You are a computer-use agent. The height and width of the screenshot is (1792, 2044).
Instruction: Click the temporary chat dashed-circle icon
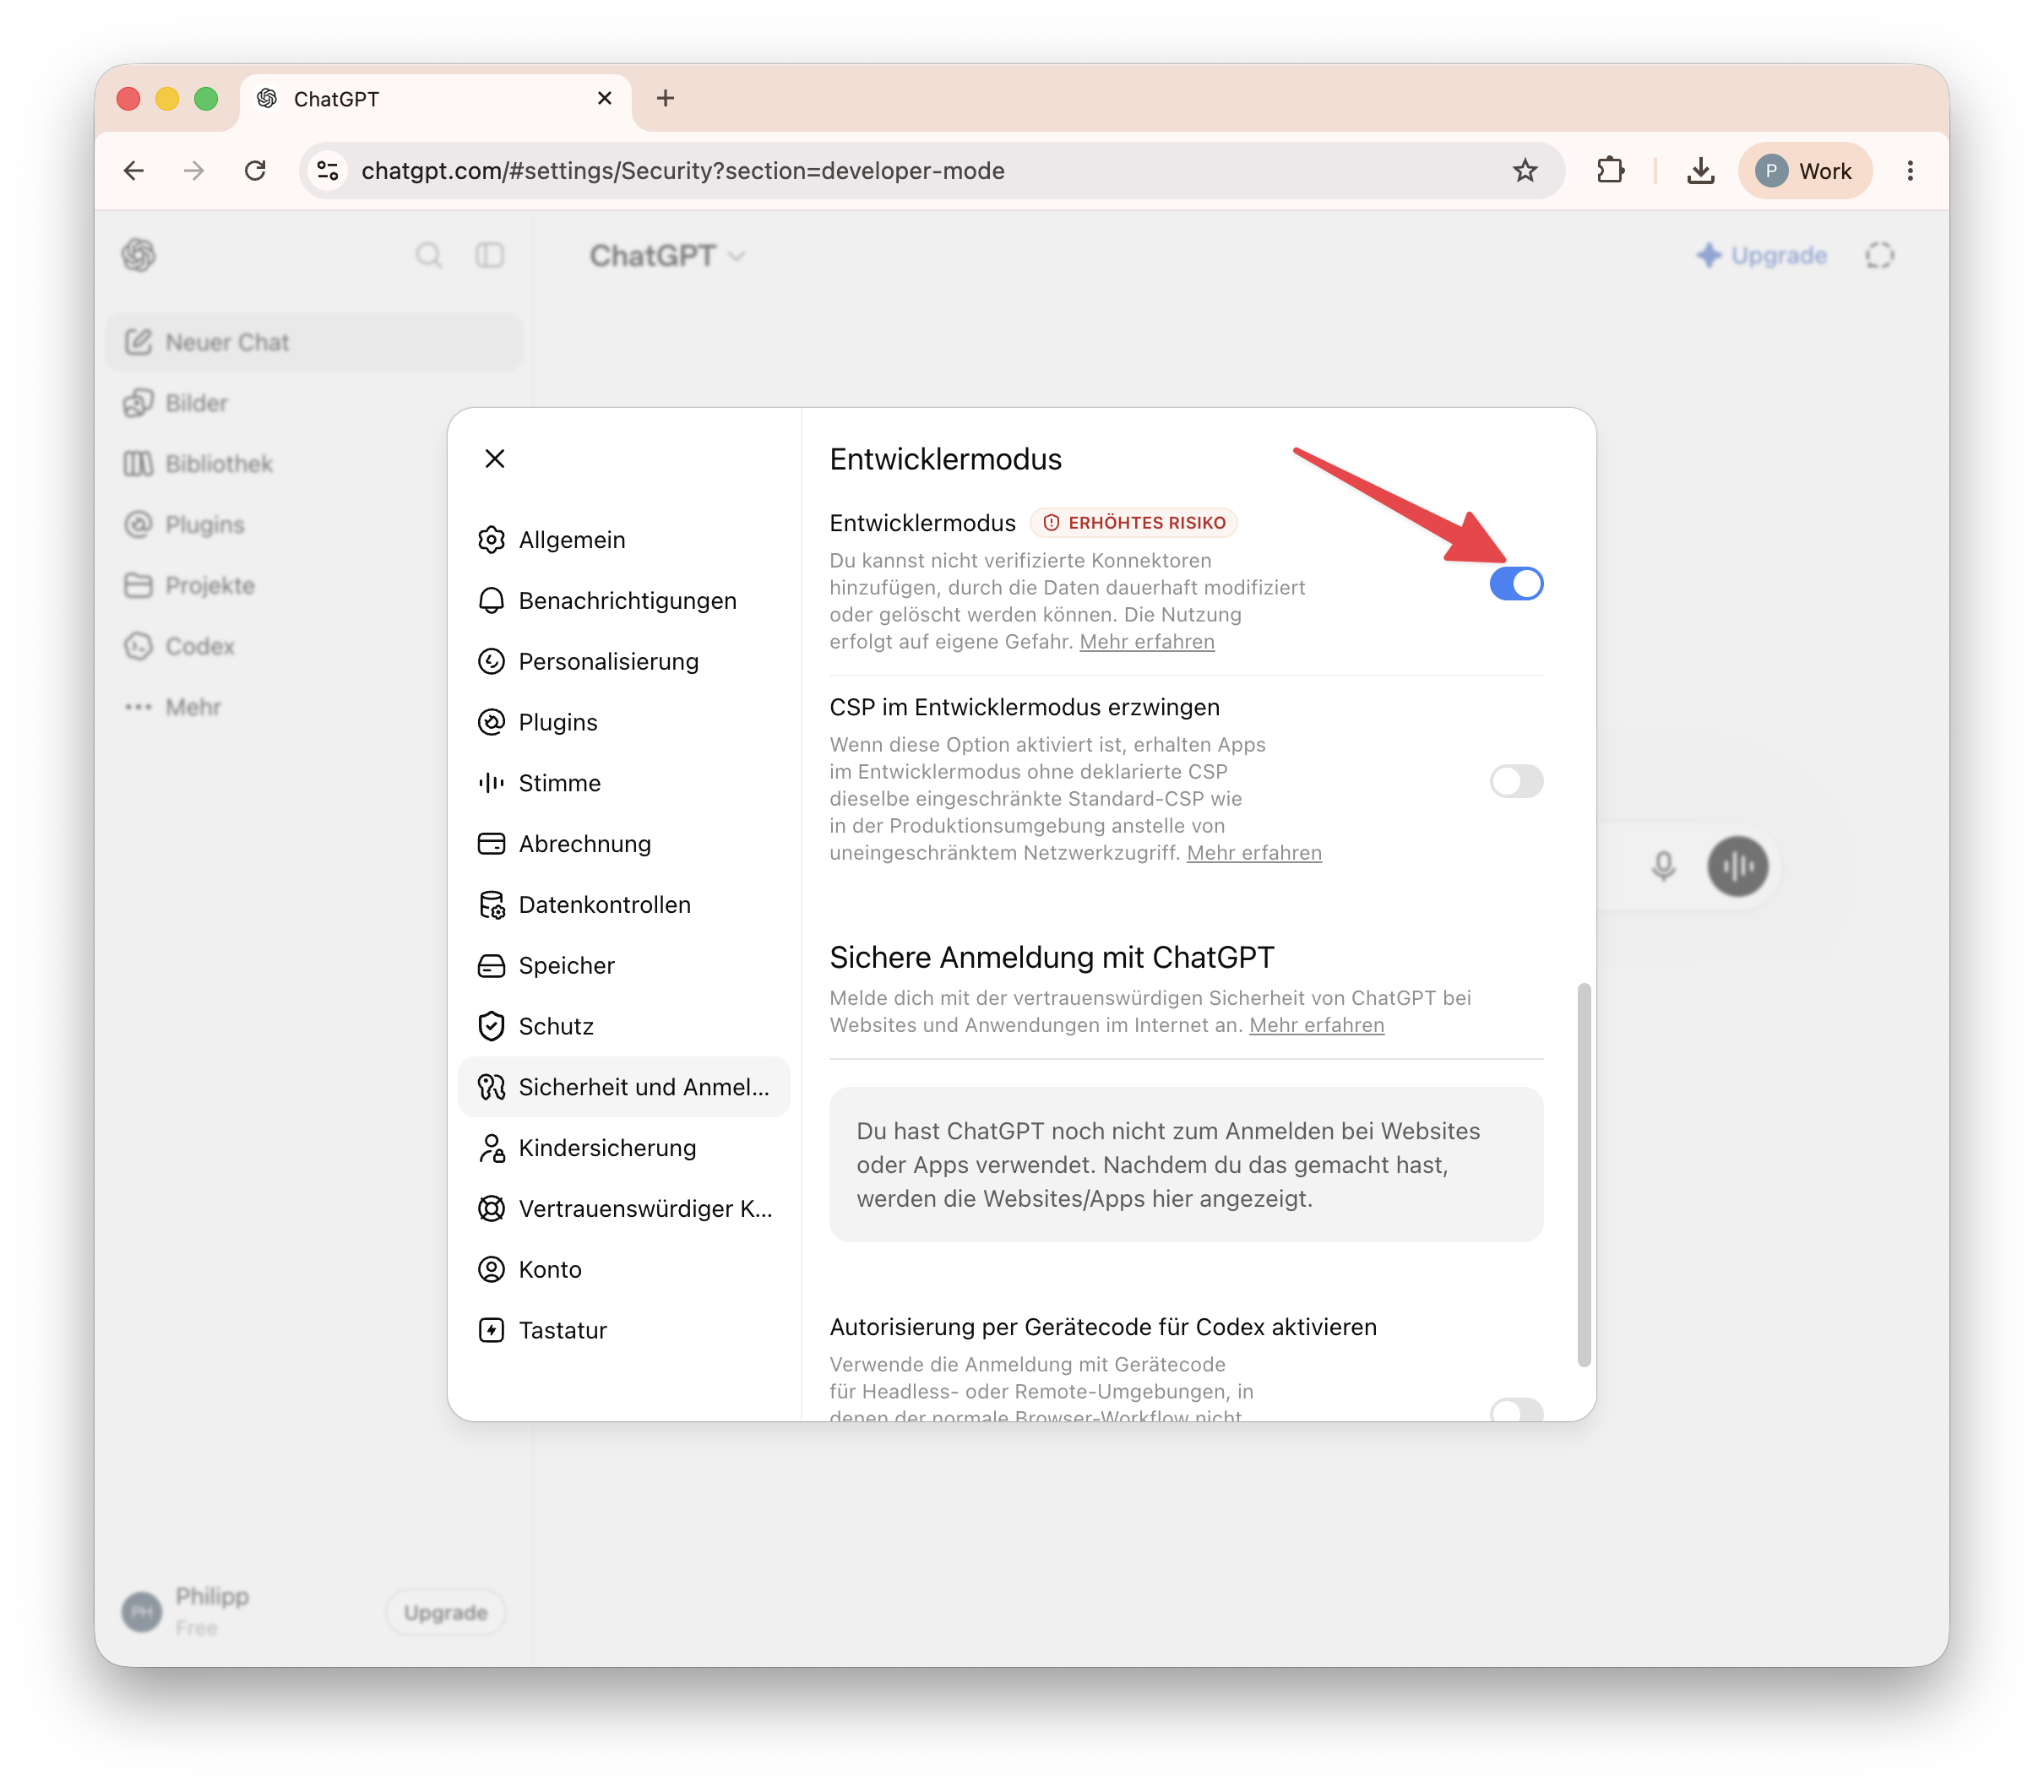1880,256
